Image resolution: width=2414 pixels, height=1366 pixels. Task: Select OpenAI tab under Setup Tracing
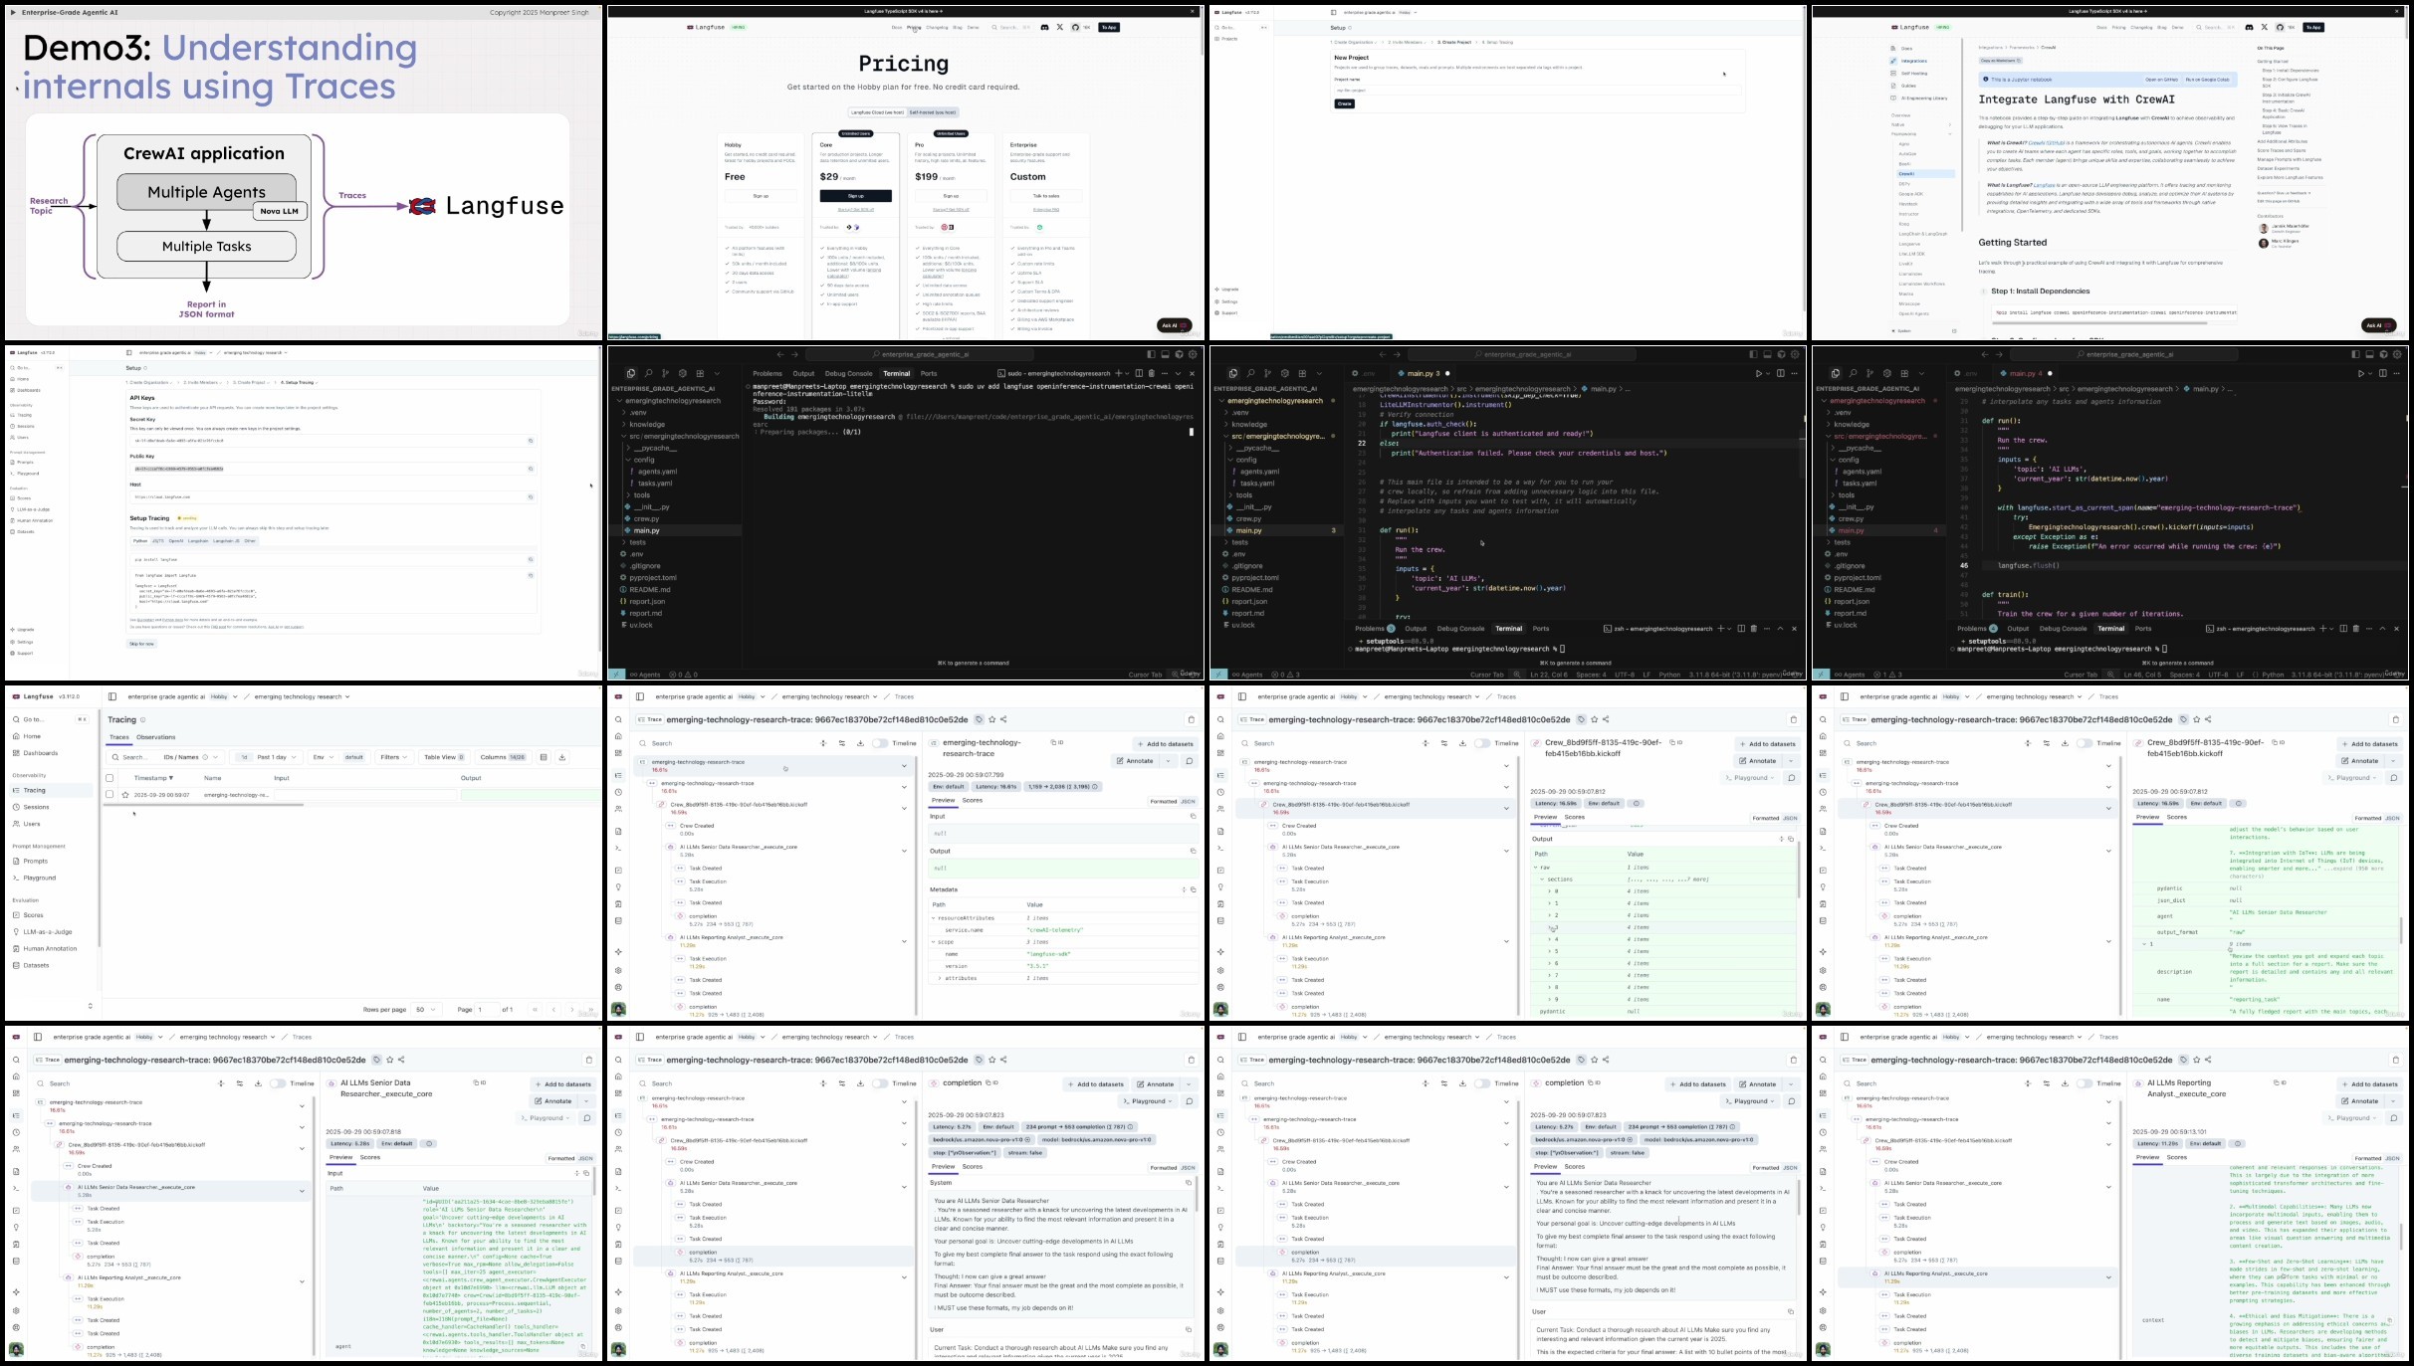click(176, 541)
